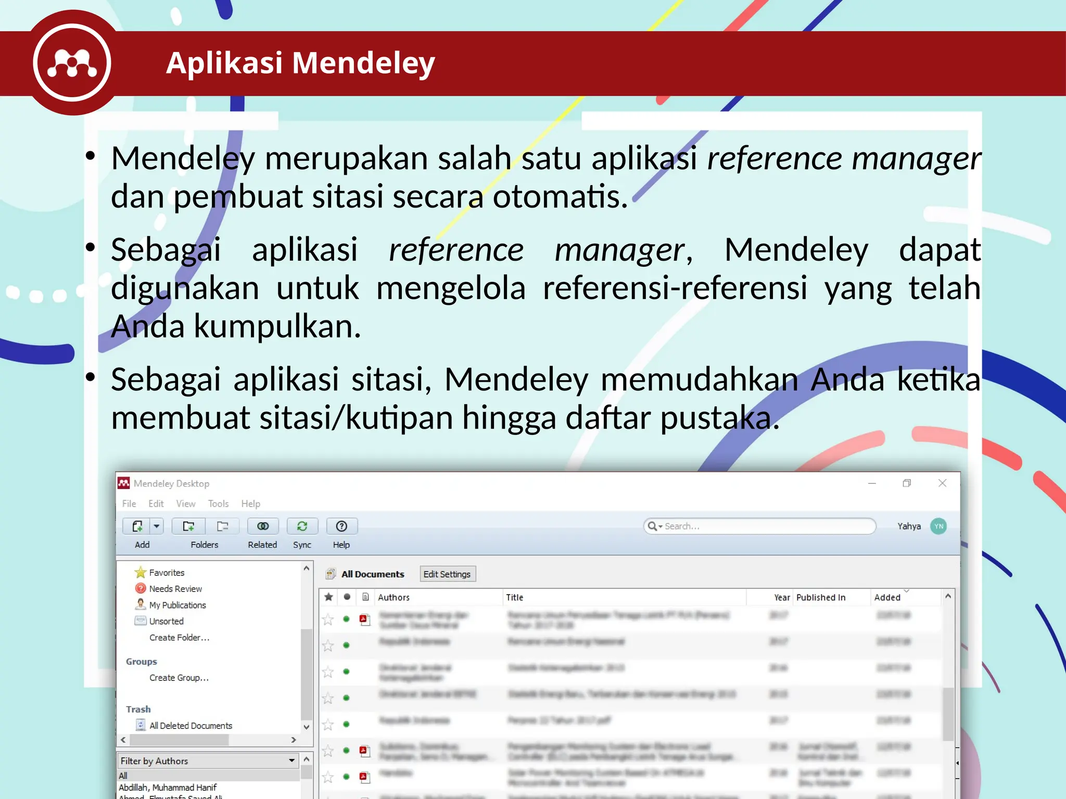Click the Remove Folder toolbar icon
The width and height of the screenshot is (1066, 799).
223,526
